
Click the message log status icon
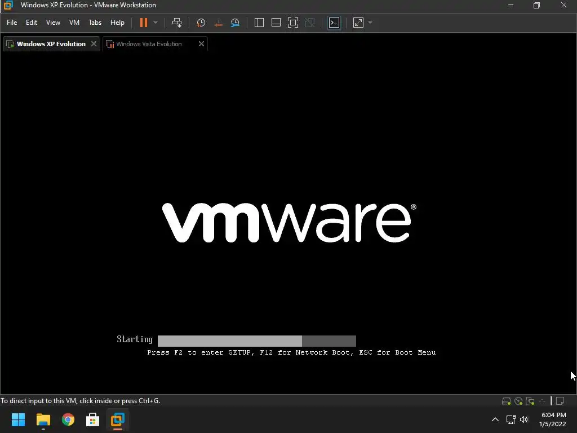click(560, 401)
